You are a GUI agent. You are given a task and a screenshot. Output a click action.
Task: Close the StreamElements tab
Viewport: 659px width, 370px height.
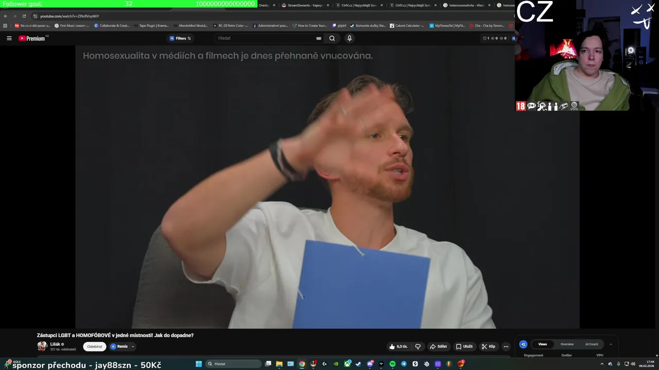(x=328, y=5)
